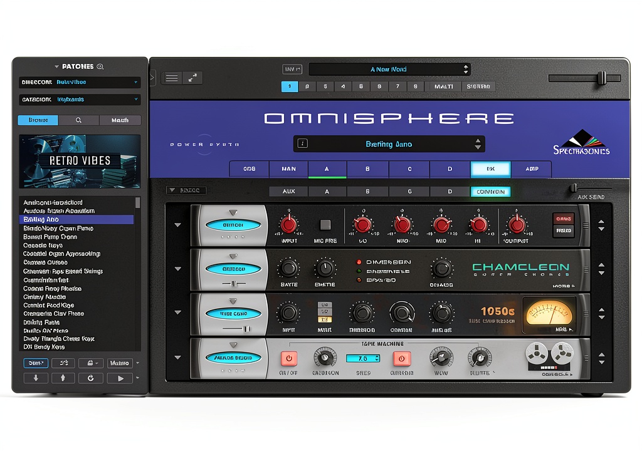
Task: Collapse the Patches header disclosure triangle
Action: pos(56,66)
